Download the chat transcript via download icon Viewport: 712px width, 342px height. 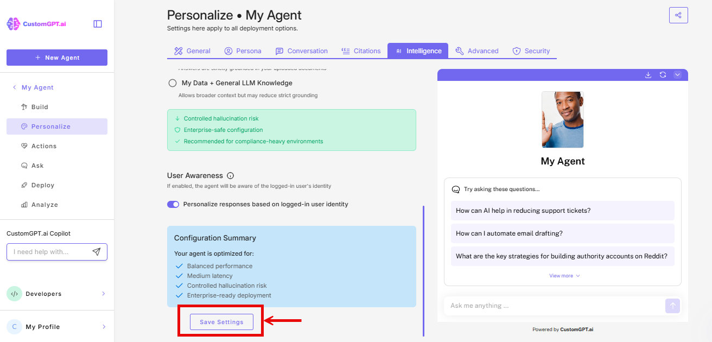pos(648,74)
